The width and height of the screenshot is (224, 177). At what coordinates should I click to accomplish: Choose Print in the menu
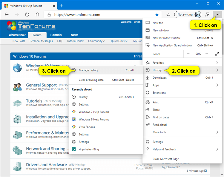pyautogui.click(x=182, y=102)
